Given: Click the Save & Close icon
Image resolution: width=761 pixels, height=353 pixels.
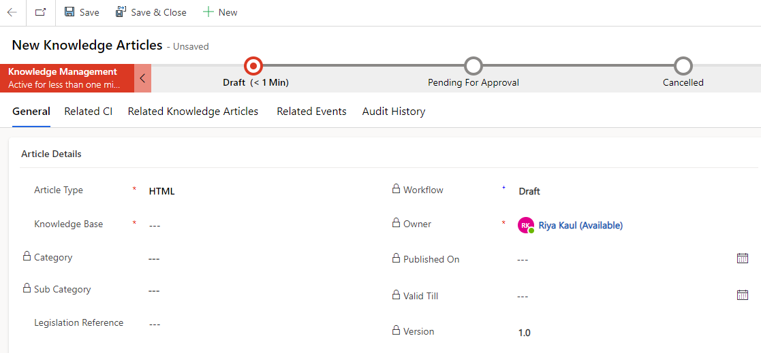Looking at the screenshot, I should tap(121, 12).
